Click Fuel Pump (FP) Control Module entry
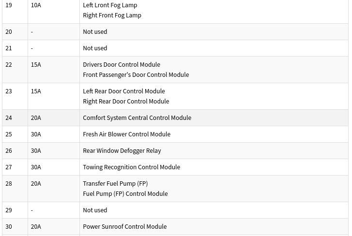 tap(125, 193)
